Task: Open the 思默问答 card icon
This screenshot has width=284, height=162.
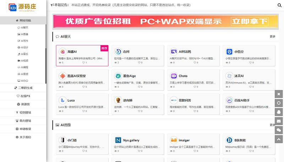Action: [174, 100]
